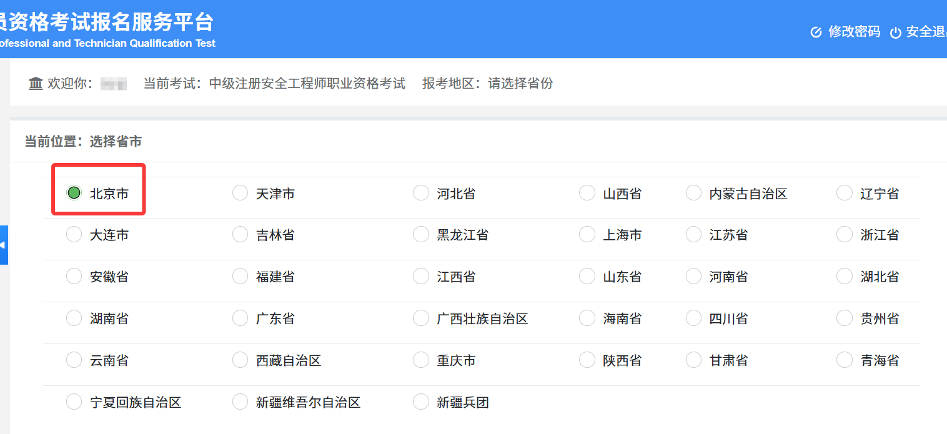
Task: Pick 广东省 as the exam region
Action: tap(240, 318)
